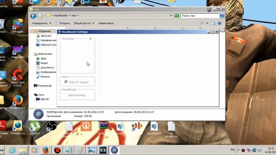
Task: Open the film strip video editor taskbar icon
Action: tap(103, 150)
